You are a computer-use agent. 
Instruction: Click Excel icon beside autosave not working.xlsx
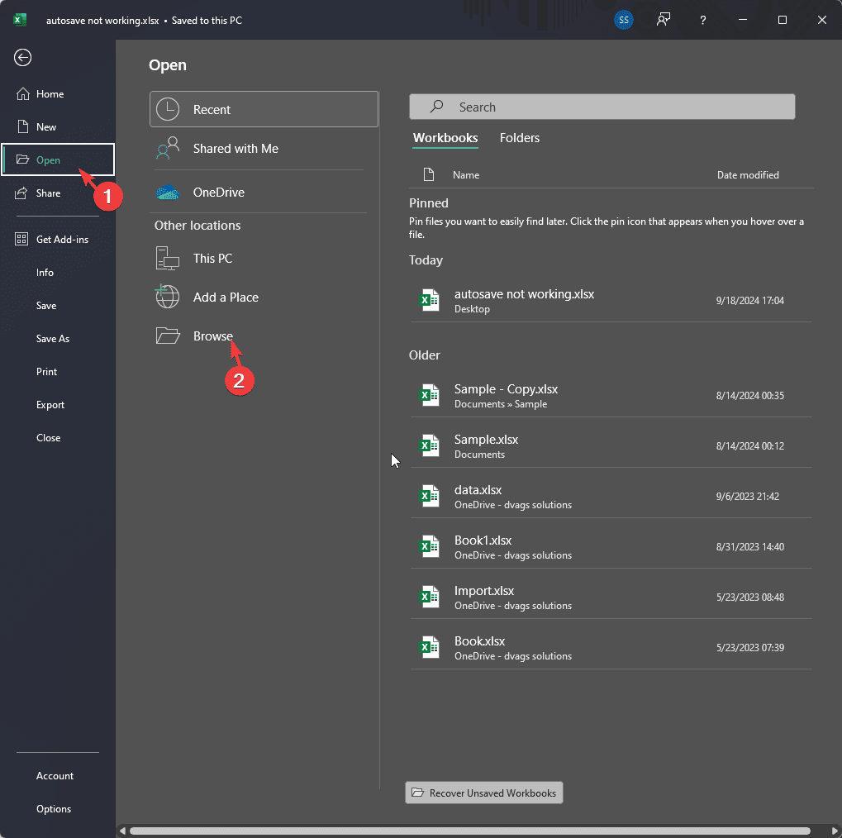[x=429, y=300]
